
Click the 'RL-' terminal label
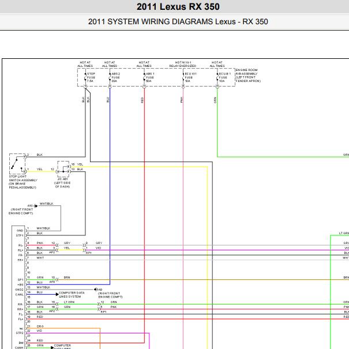(x=20, y=245)
